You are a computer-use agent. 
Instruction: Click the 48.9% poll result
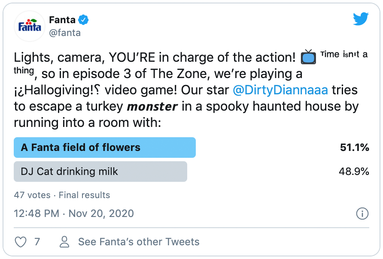click(354, 172)
